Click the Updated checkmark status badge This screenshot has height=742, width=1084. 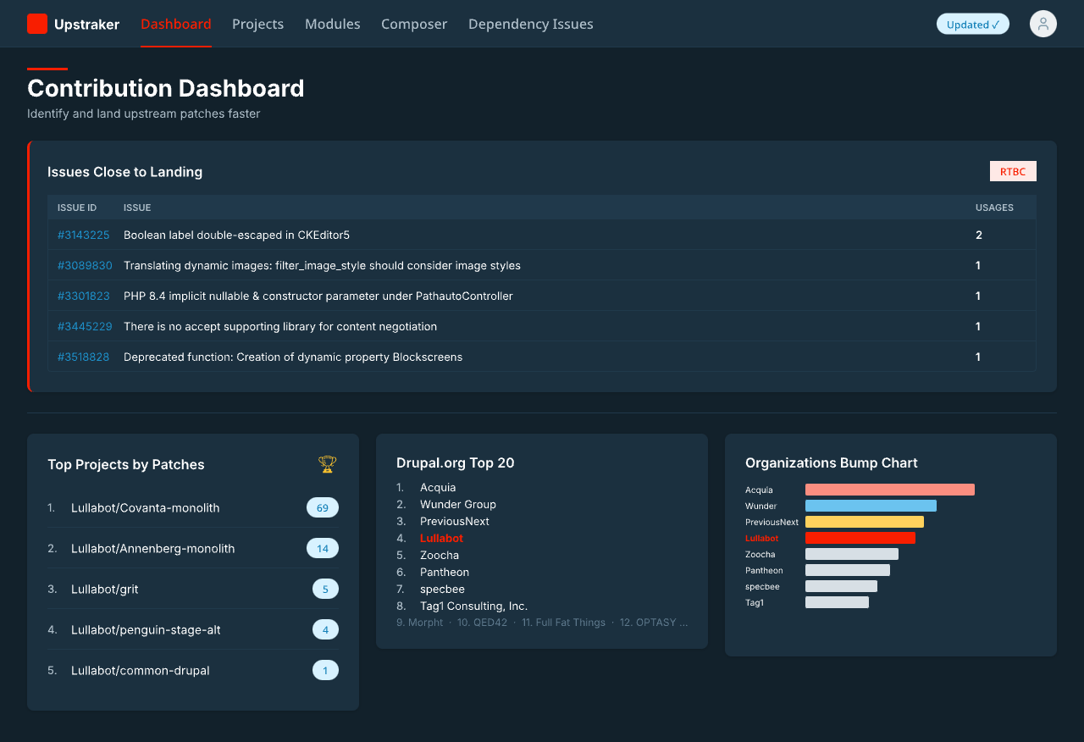point(972,24)
